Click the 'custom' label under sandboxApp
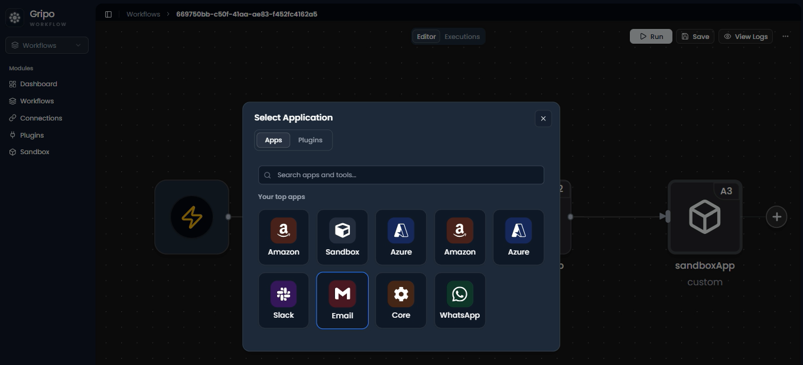 click(x=705, y=282)
